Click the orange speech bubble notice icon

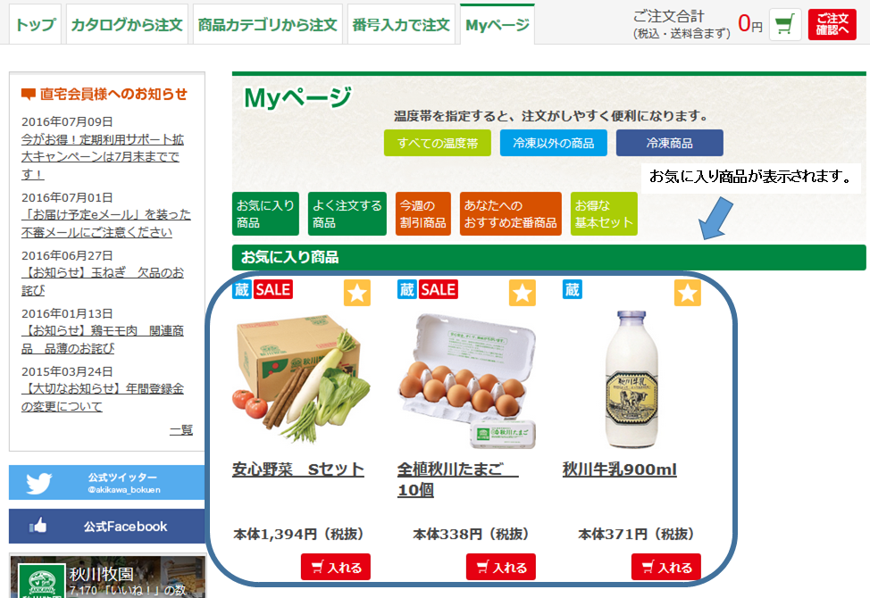click(x=28, y=95)
